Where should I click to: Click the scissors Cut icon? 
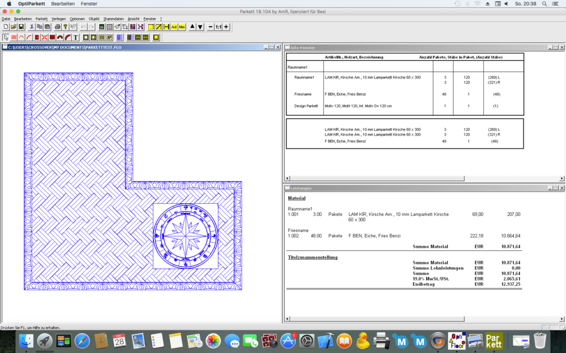coord(32,27)
